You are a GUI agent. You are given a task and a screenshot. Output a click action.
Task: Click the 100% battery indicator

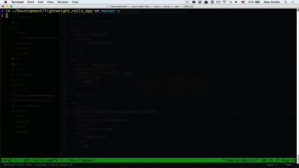tap(254, 2)
